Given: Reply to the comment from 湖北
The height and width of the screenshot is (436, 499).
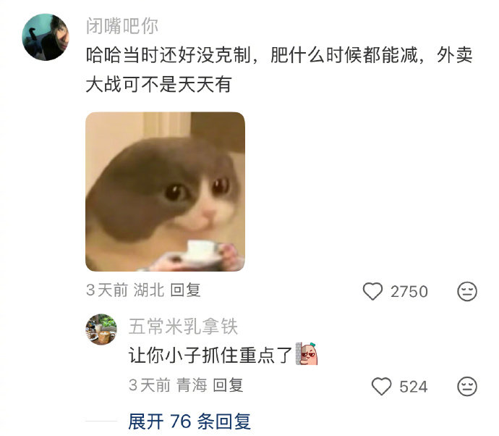Looking at the screenshot, I should pos(185,290).
